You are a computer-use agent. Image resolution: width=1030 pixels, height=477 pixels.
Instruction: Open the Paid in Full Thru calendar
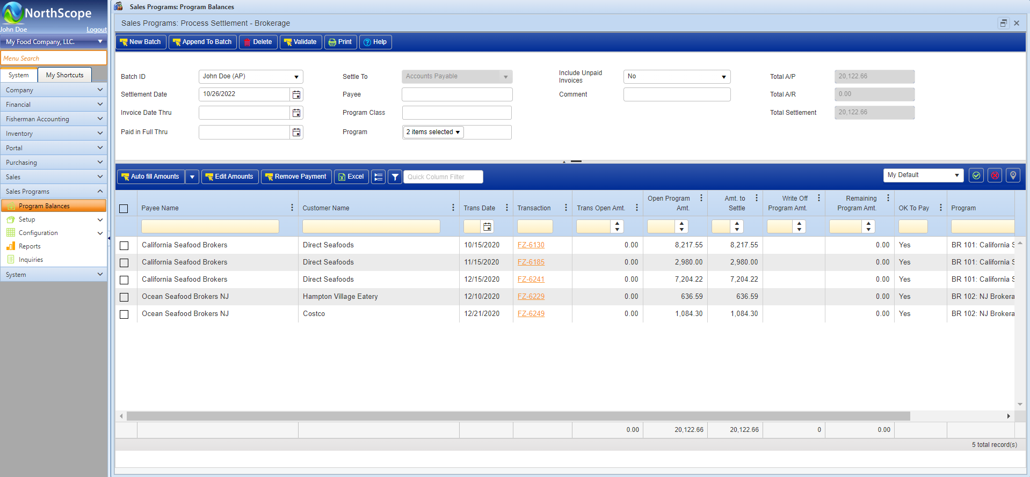296,132
